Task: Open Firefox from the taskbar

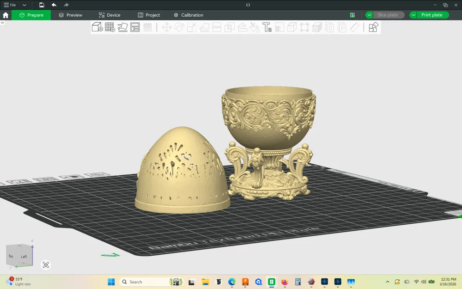Action: (x=285, y=282)
